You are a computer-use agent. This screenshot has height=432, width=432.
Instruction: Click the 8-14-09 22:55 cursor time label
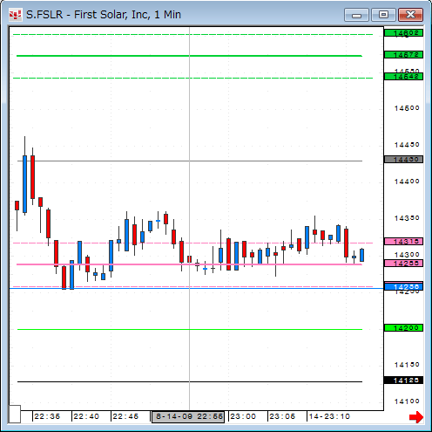point(188,416)
